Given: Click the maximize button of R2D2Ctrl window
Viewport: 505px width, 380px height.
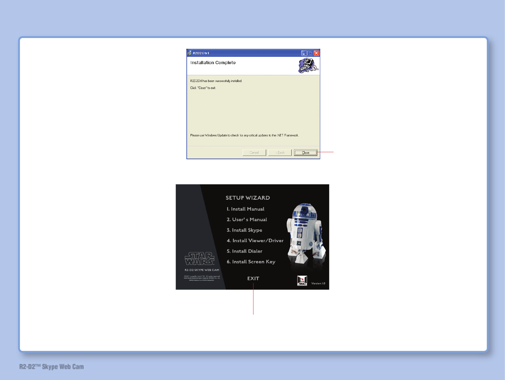Looking at the screenshot, I should click(310, 53).
